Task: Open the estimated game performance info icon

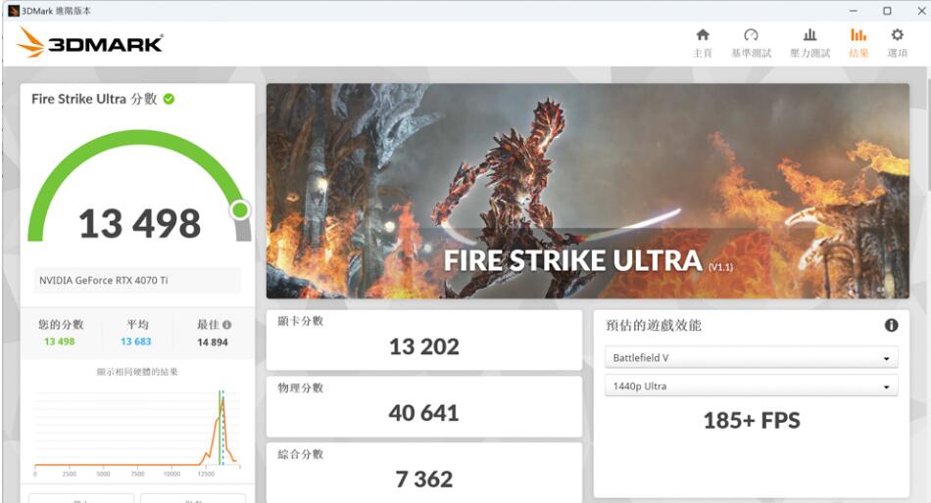Action: (891, 325)
